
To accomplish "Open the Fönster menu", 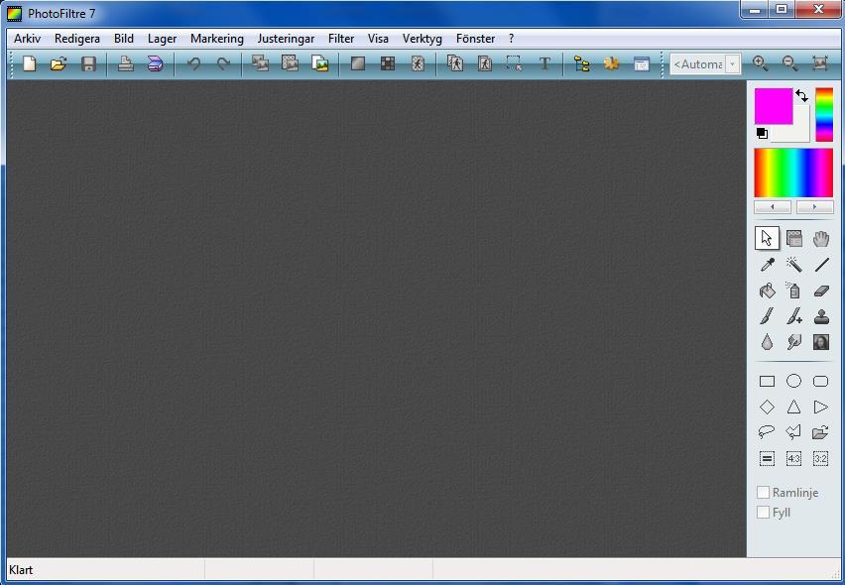I will tap(475, 39).
